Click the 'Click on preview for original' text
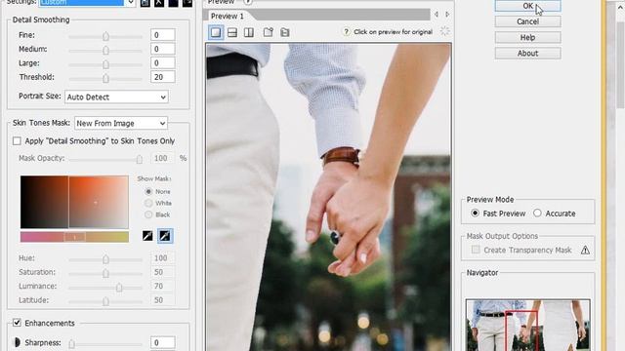The height and width of the screenshot is (351, 625). (393, 32)
